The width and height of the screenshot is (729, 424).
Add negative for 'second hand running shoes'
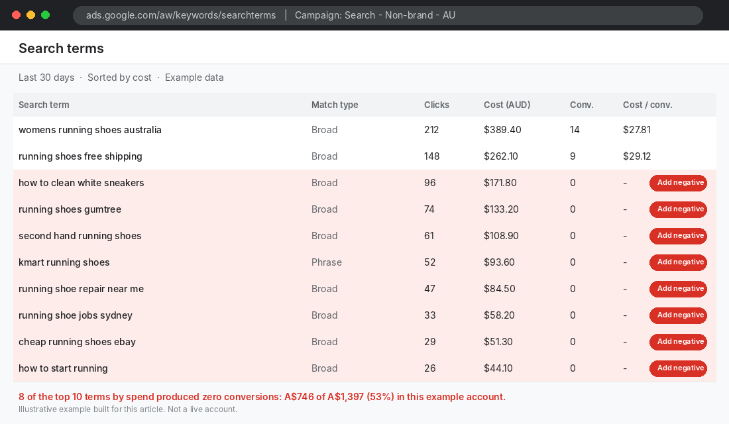pyautogui.click(x=678, y=236)
